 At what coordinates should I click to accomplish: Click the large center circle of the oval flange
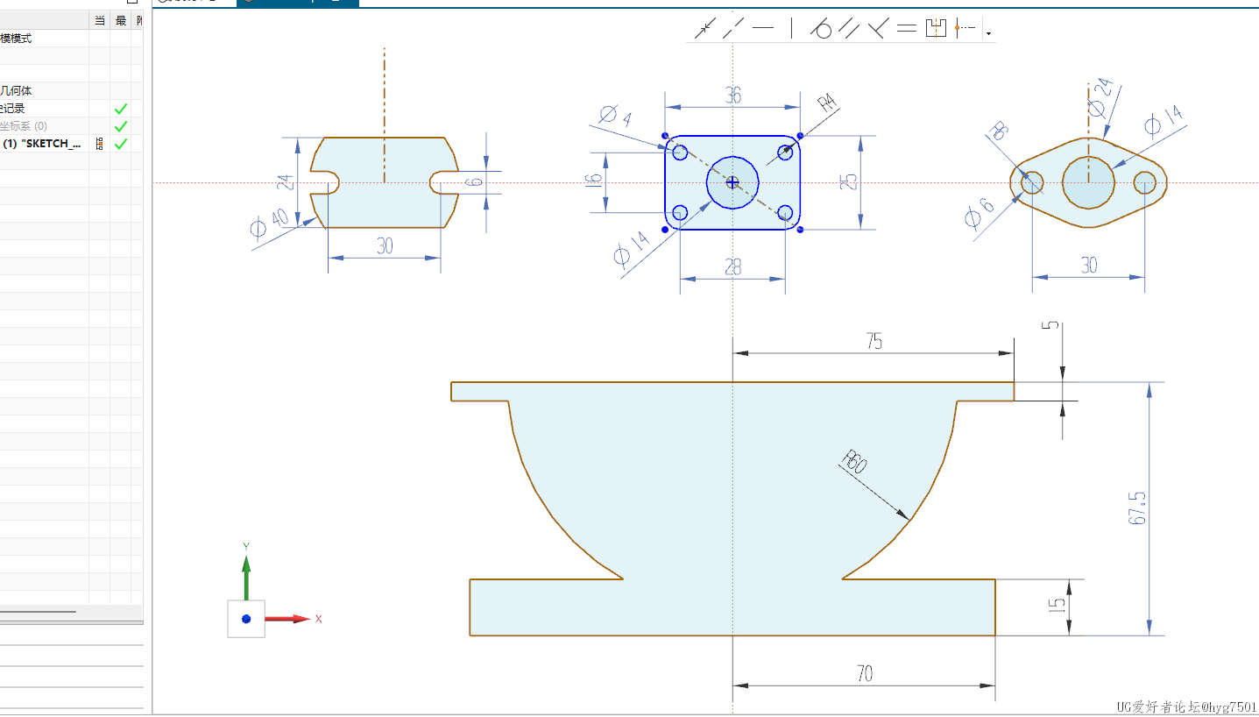(1088, 182)
